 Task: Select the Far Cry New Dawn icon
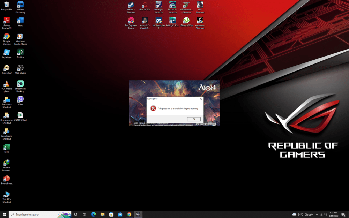(x=131, y=21)
